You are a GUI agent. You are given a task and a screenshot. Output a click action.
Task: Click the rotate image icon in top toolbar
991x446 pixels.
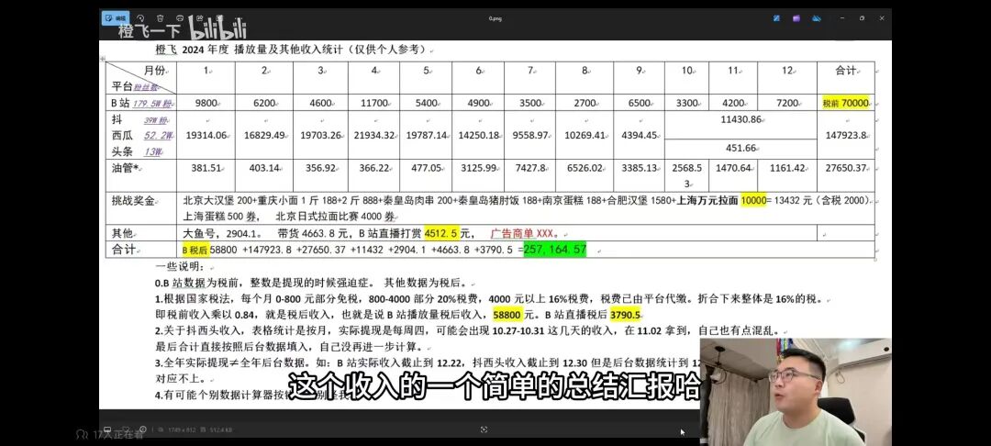tap(140, 18)
